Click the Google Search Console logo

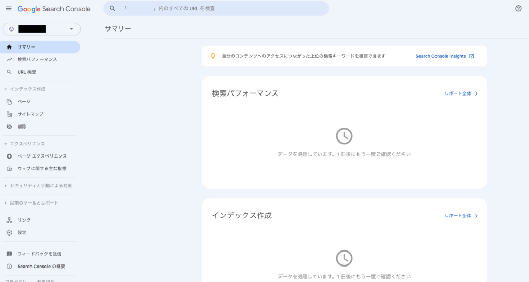coord(54,9)
